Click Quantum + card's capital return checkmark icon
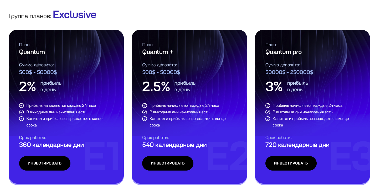Screen dimensions: 380x196 (x=145, y=119)
